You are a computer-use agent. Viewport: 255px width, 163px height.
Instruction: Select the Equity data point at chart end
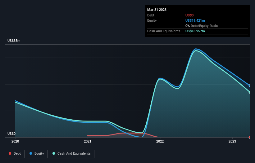250,86
